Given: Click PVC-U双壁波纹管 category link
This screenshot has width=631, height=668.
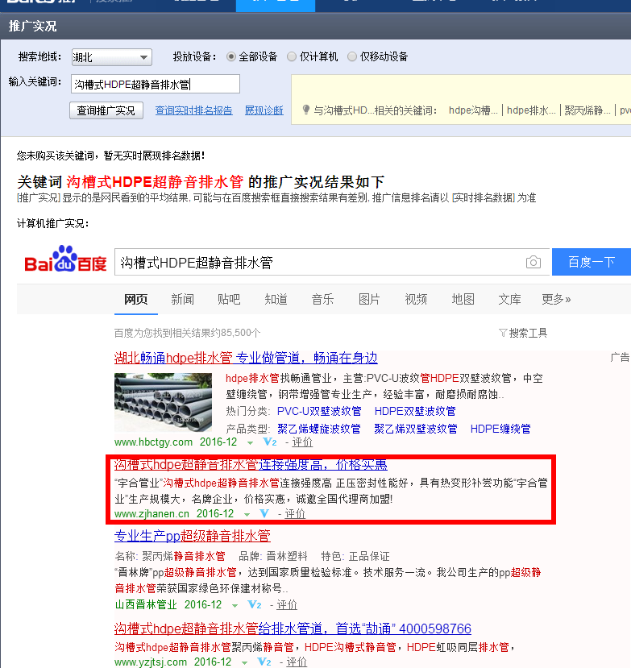Looking at the screenshot, I should click(319, 411).
